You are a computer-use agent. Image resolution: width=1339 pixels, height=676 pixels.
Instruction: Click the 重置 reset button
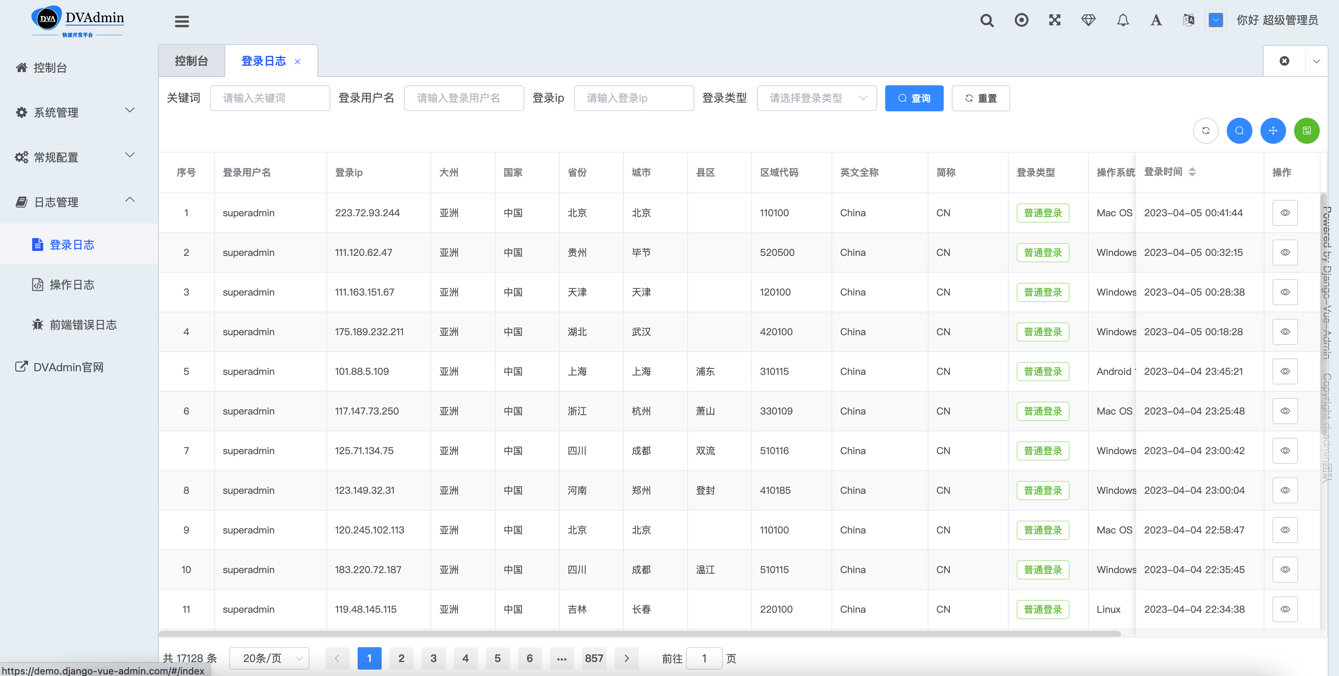click(980, 98)
